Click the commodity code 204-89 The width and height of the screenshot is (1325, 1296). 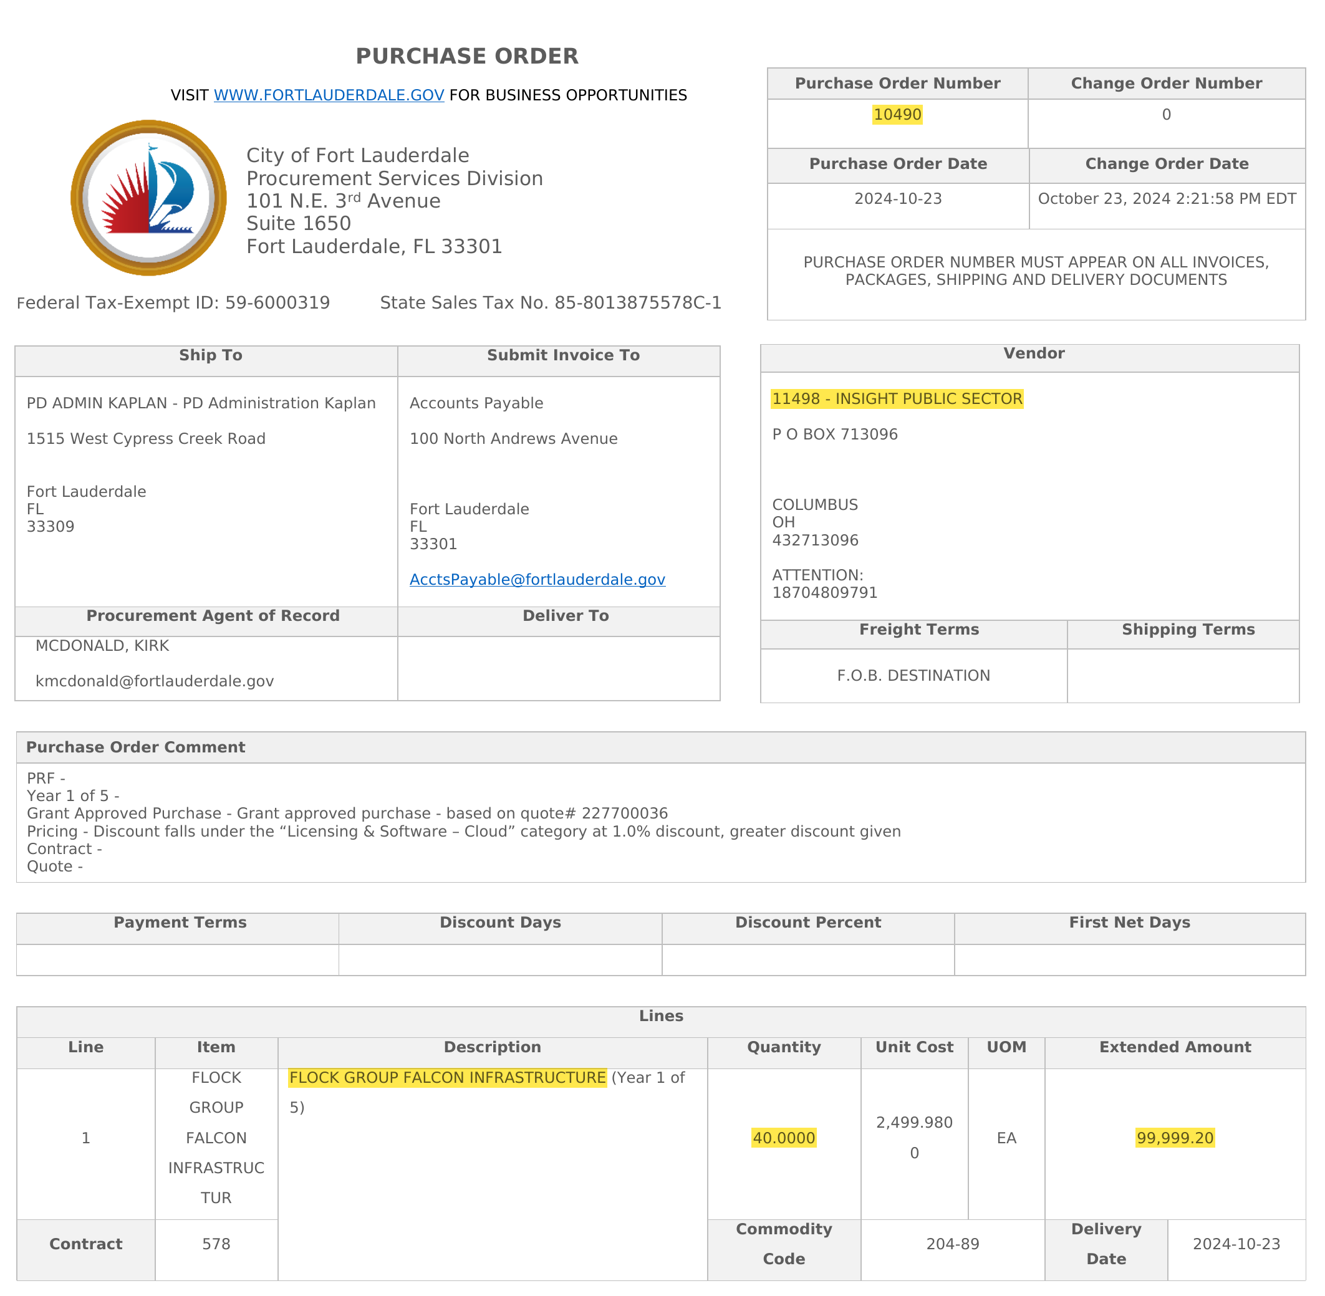tap(953, 1244)
